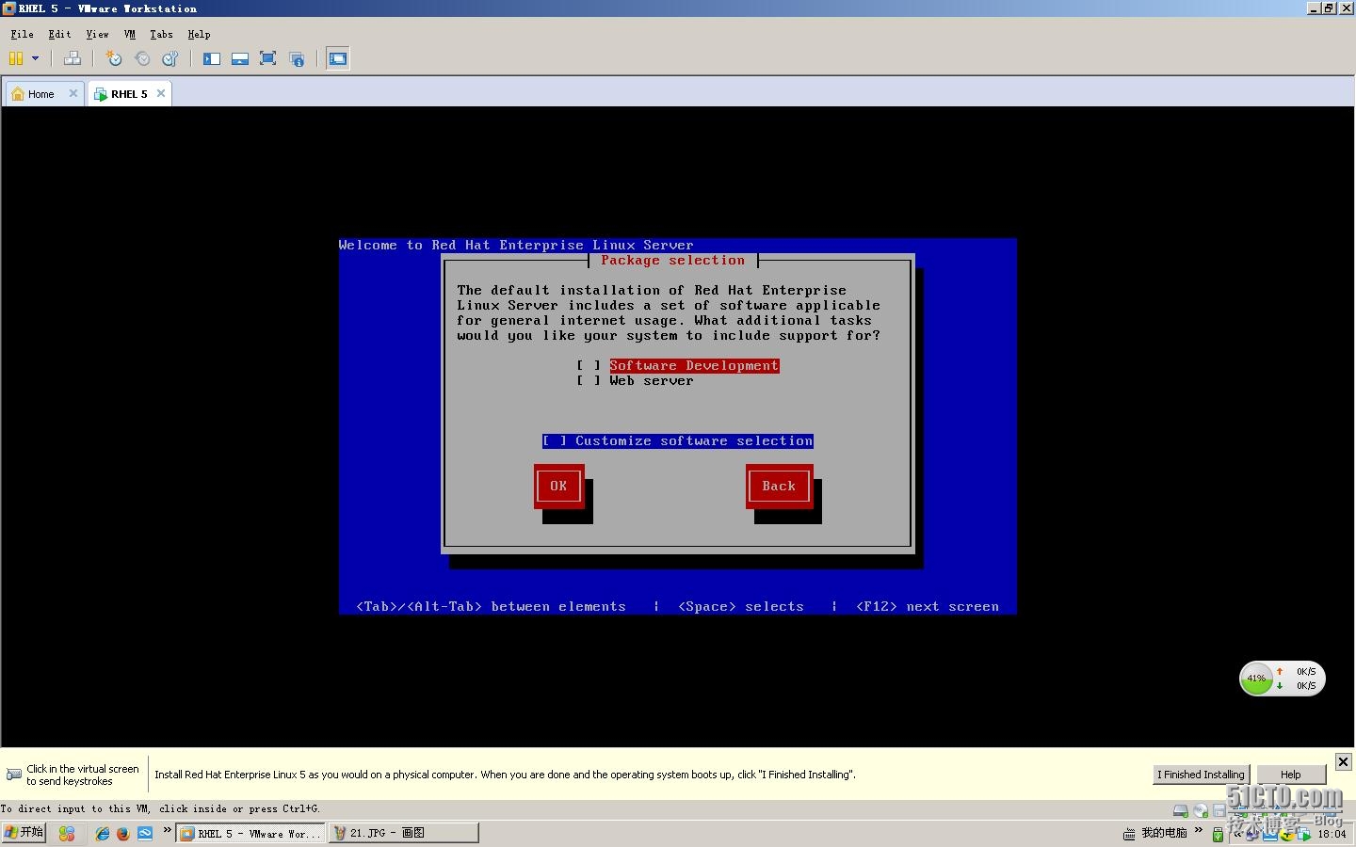Click the network speed monitor widget

pos(1283,679)
